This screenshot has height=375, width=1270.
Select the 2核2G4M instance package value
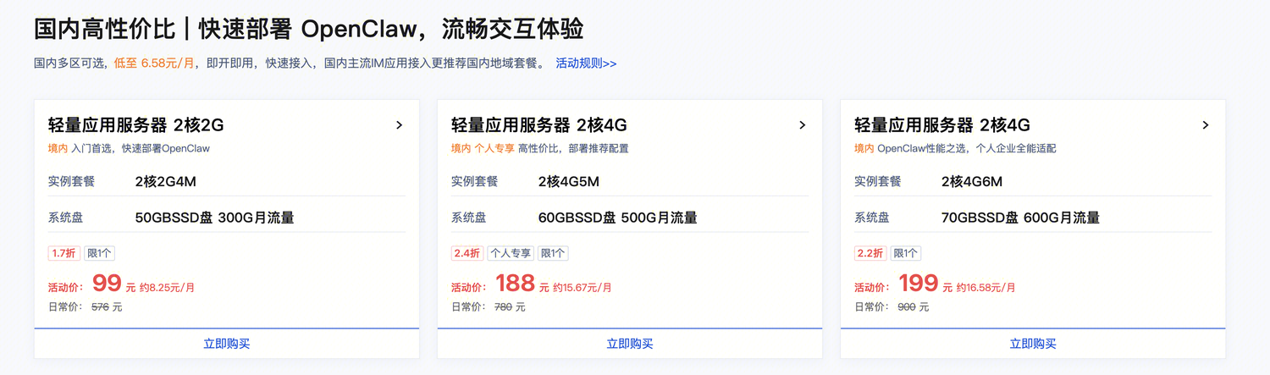pyautogui.click(x=165, y=181)
